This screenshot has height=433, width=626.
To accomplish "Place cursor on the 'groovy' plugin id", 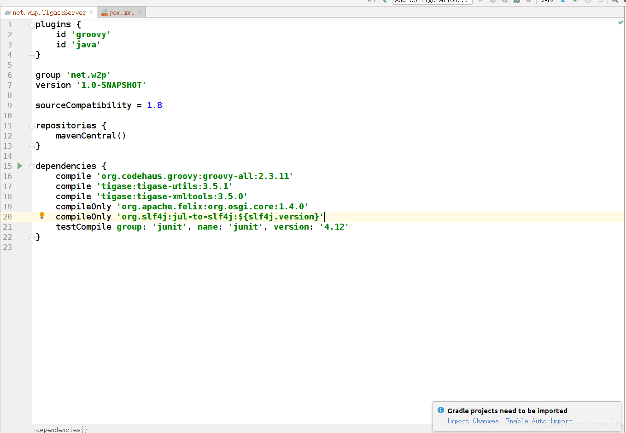I will [91, 35].
